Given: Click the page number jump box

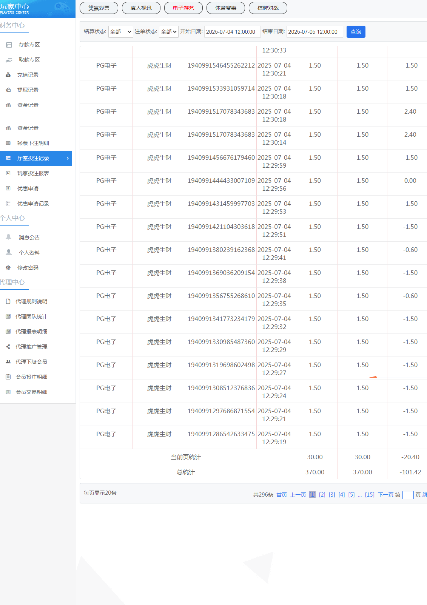Looking at the screenshot, I should (x=408, y=495).
